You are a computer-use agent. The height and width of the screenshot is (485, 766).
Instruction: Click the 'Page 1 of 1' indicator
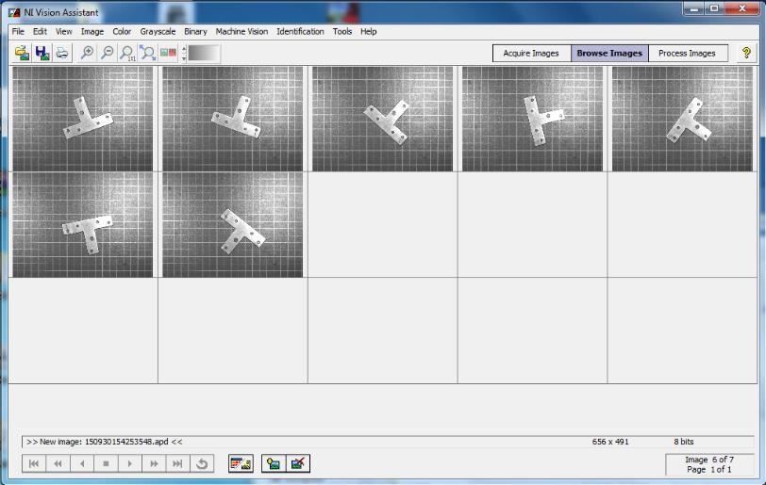(x=709, y=469)
